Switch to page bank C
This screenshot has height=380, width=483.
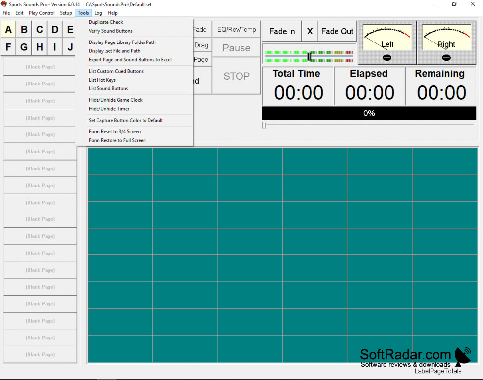coord(40,29)
